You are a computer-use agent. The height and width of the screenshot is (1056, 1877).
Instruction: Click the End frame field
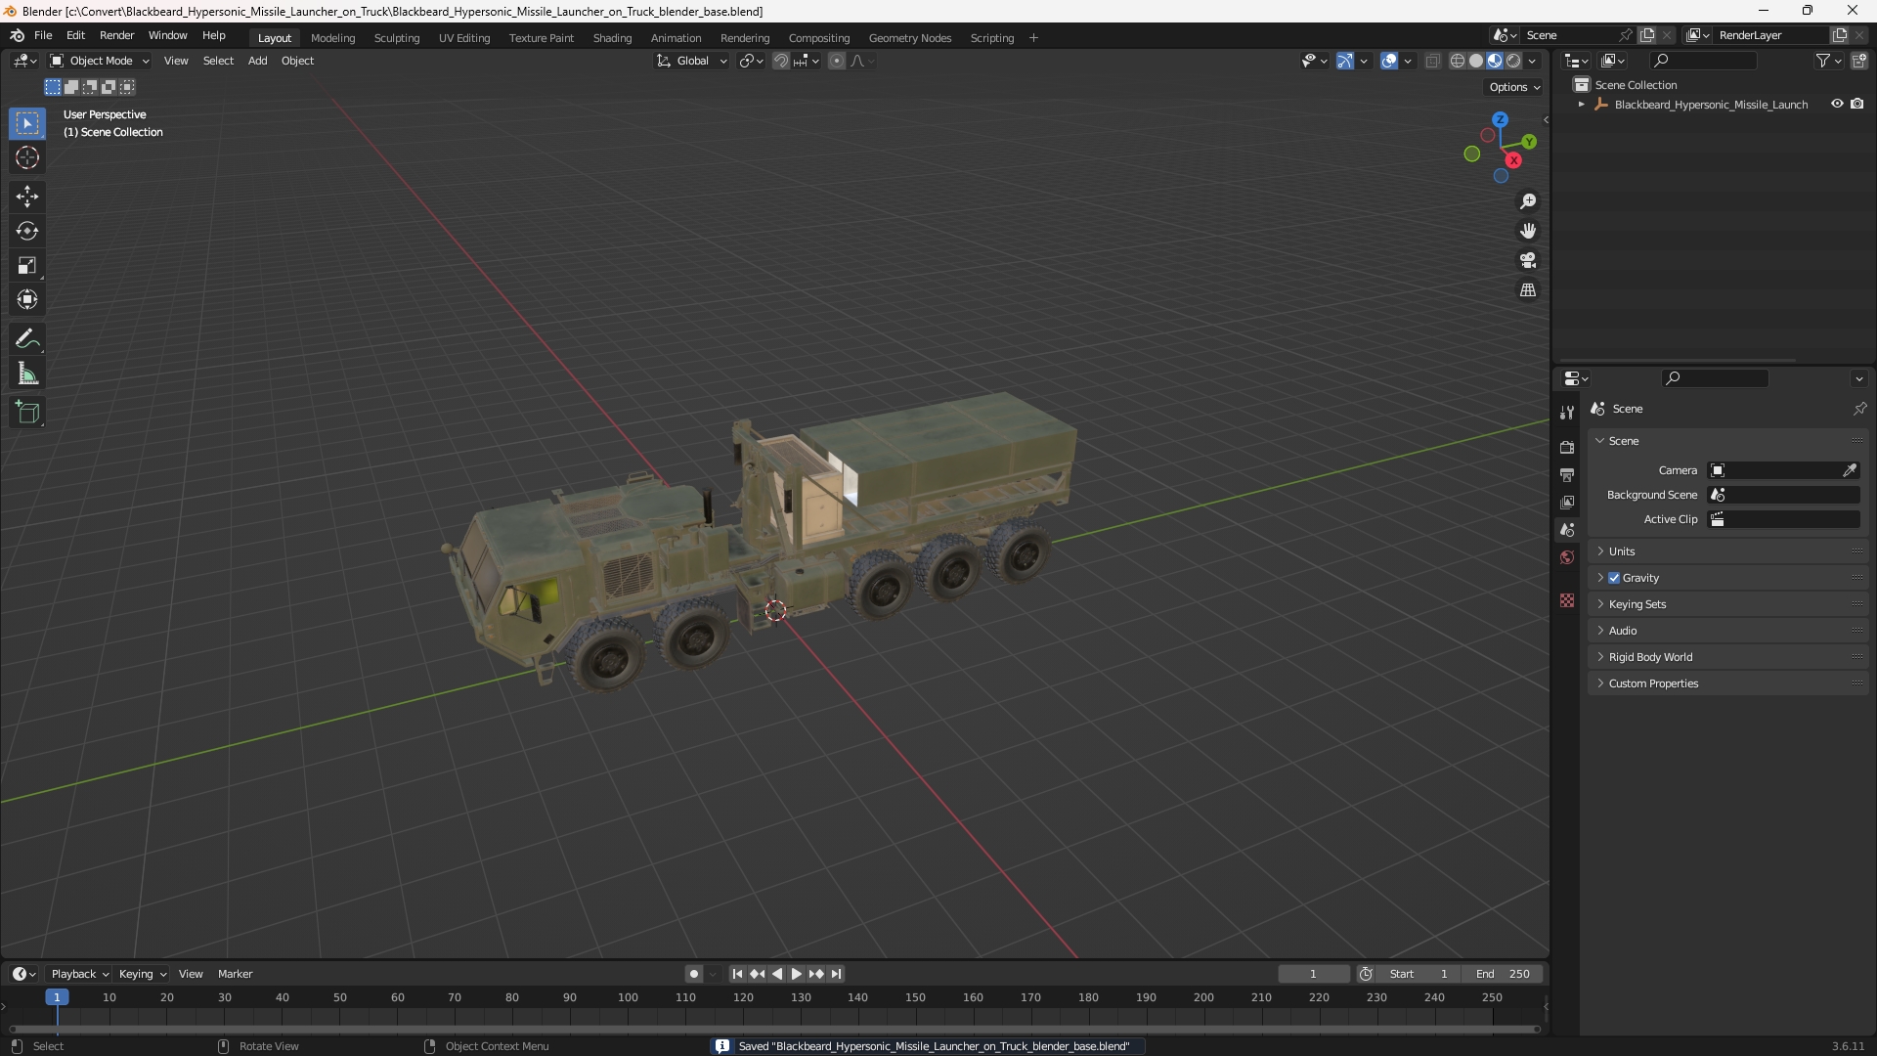pyautogui.click(x=1503, y=974)
